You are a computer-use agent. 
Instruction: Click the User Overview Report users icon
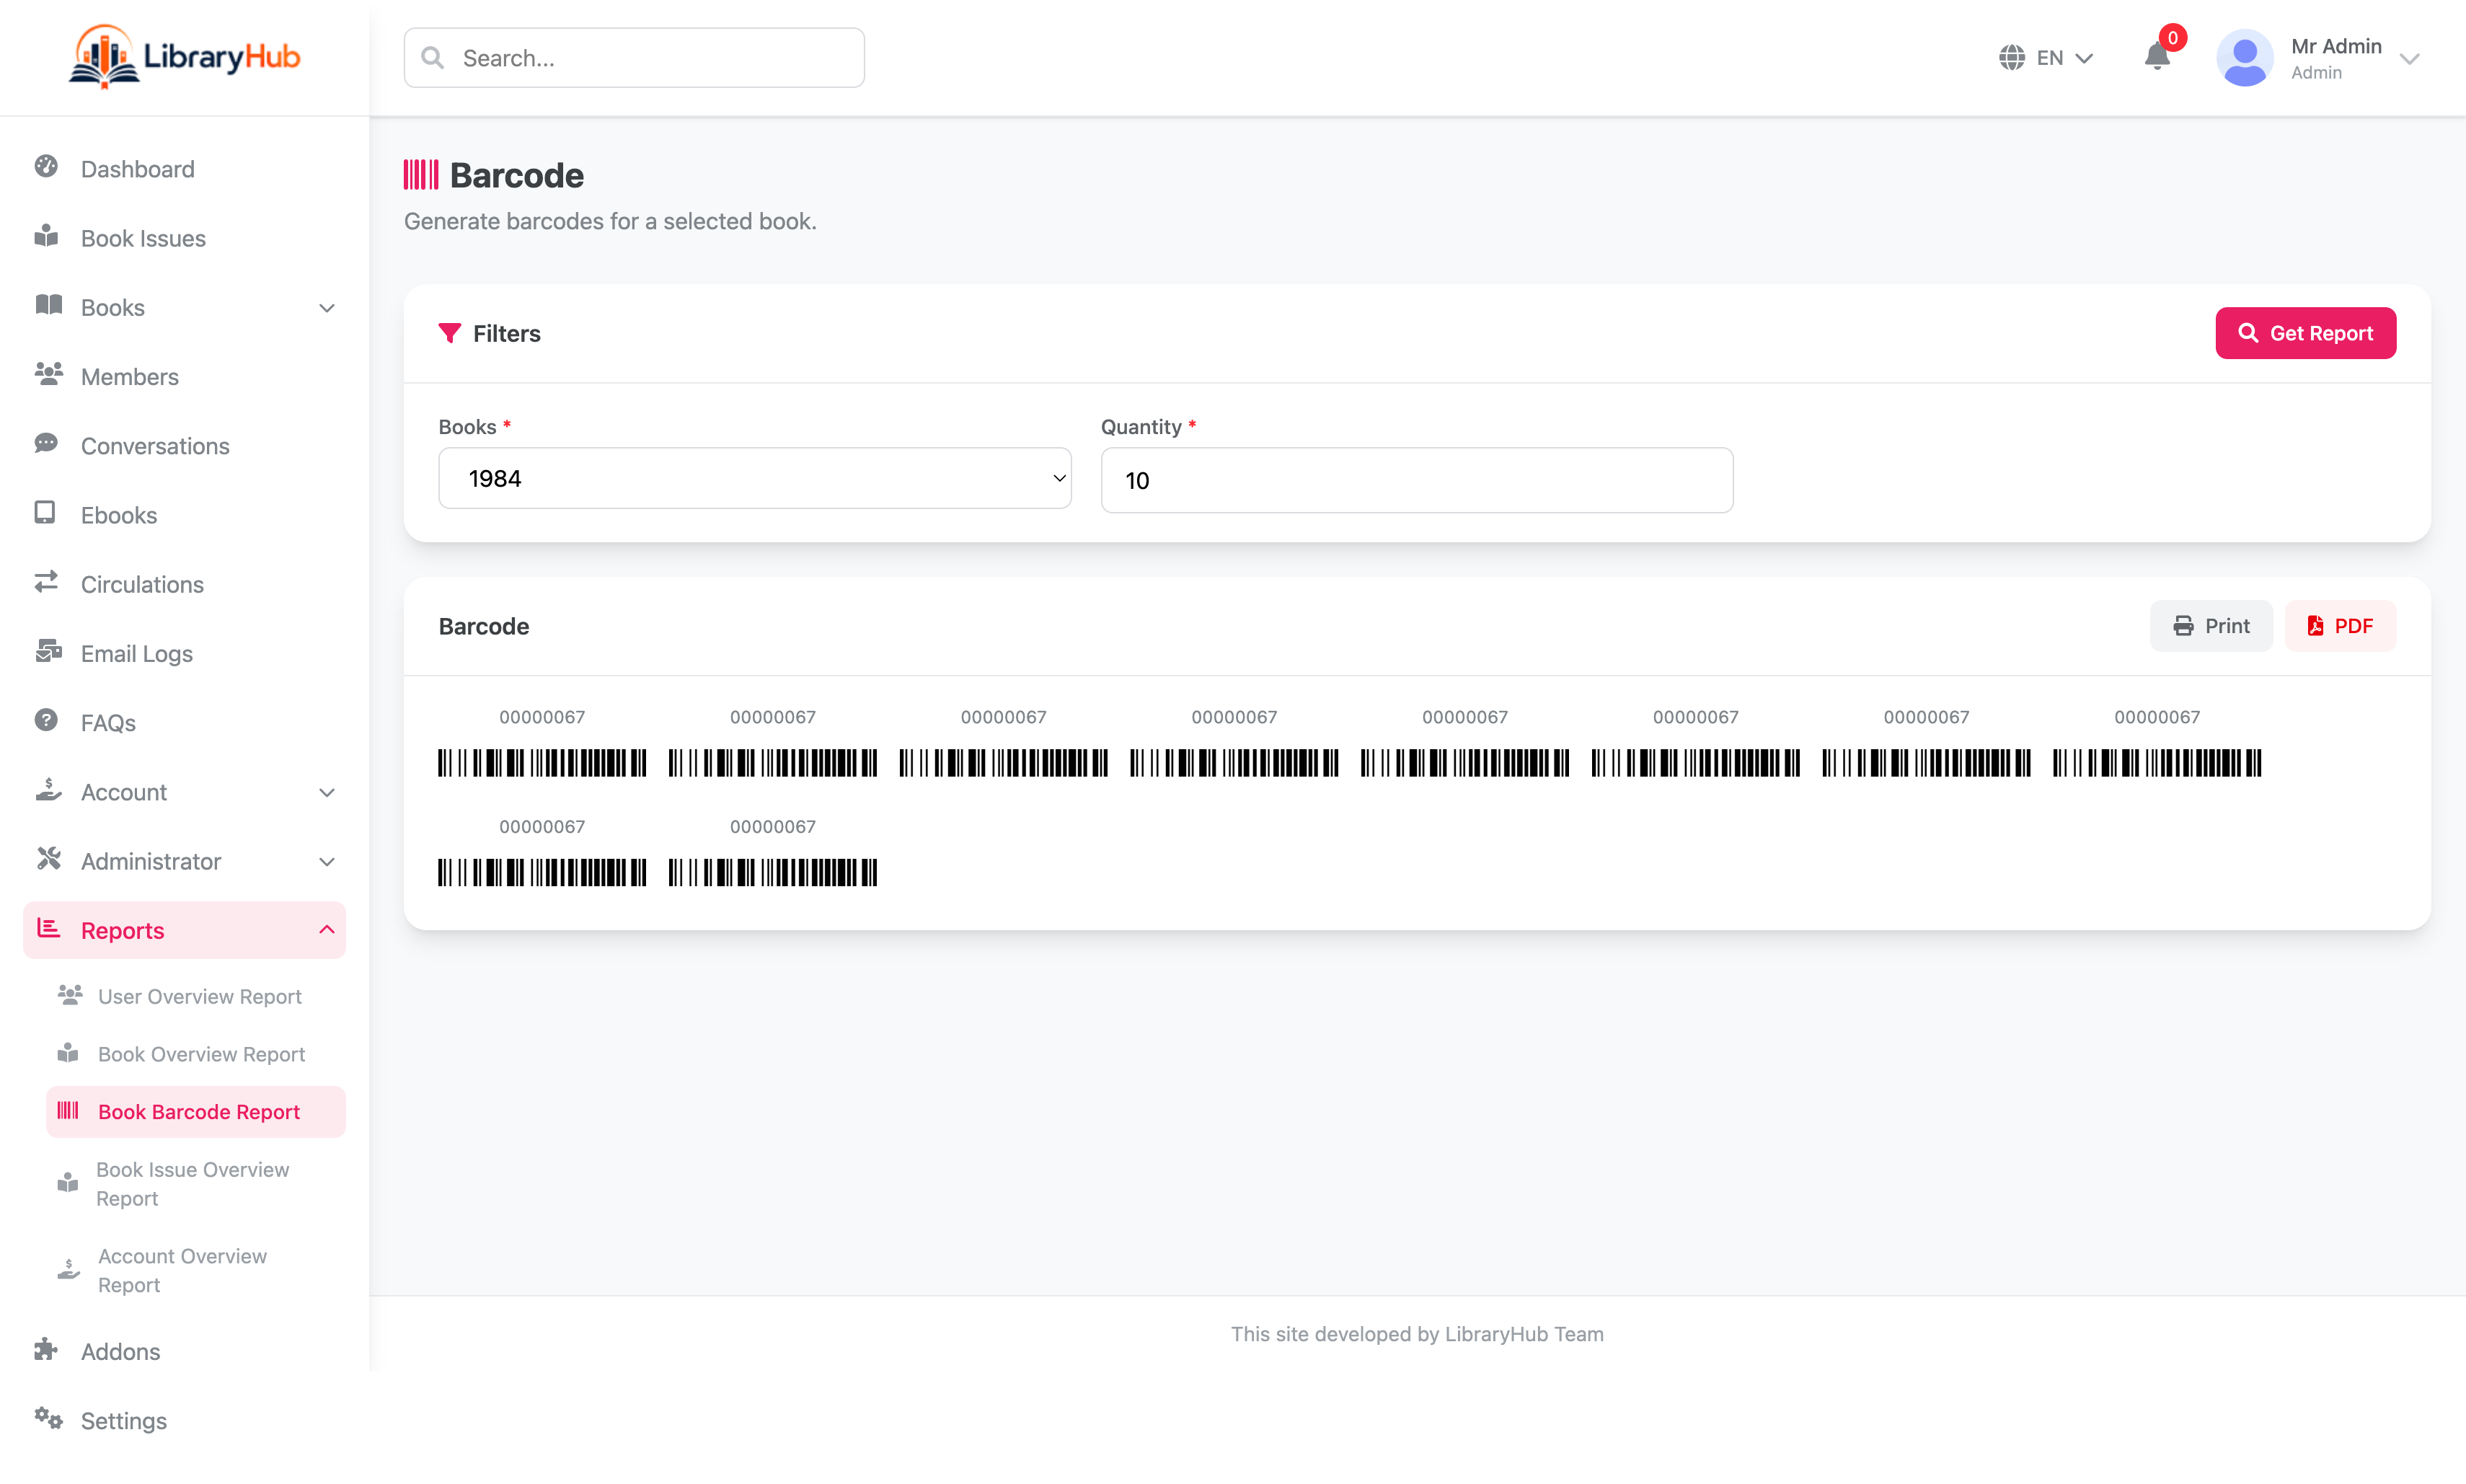coord(70,995)
